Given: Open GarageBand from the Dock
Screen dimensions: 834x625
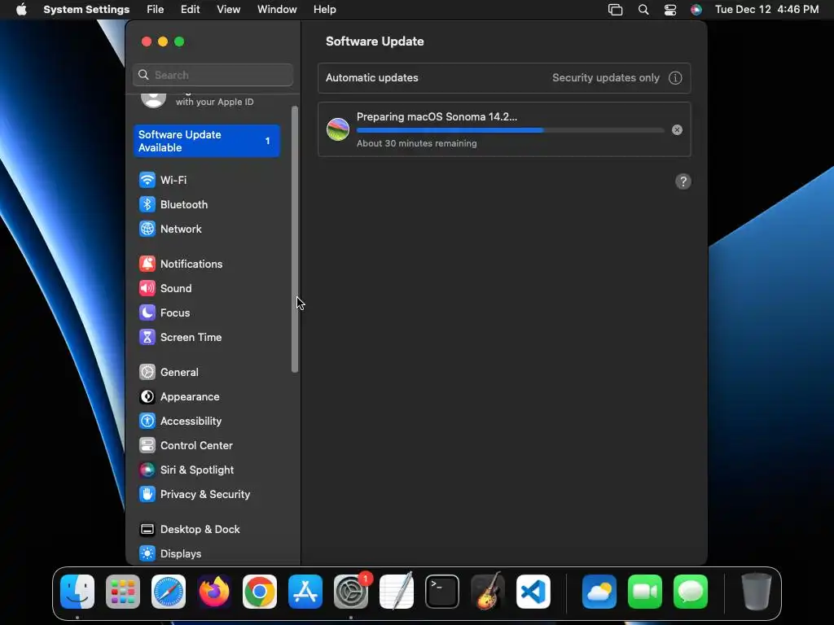Looking at the screenshot, I should tap(488, 592).
